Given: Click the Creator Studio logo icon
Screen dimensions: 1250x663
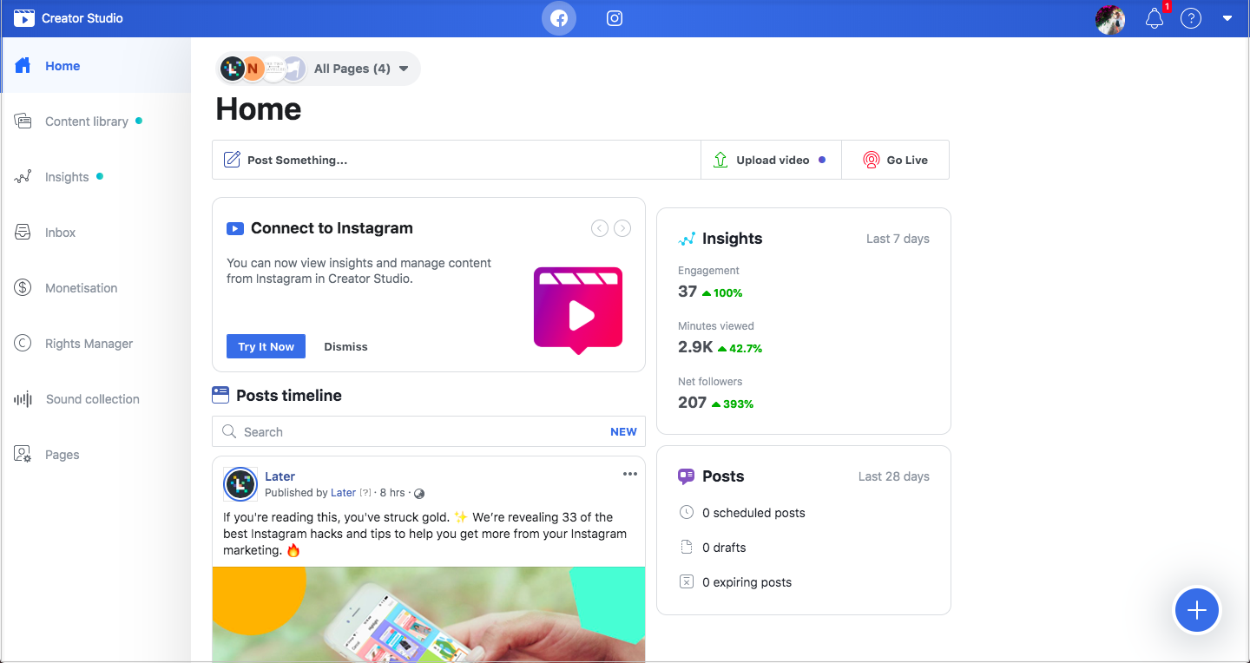Looking at the screenshot, I should (x=23, y=17).
